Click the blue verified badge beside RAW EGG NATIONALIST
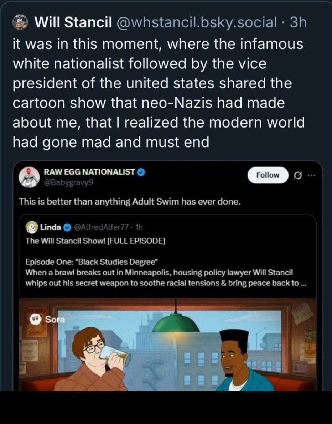Image resolution: width=332 pixels, height=424 pixels. click(141, 172)
